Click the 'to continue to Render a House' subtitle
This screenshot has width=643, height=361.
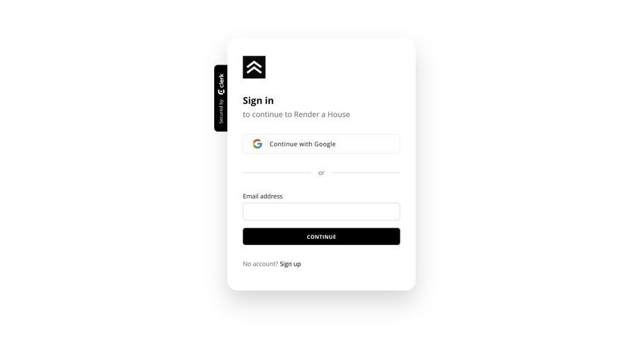296,115
